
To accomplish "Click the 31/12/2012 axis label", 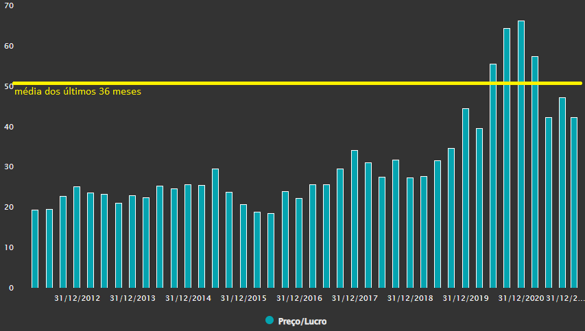I will point(77,298).
